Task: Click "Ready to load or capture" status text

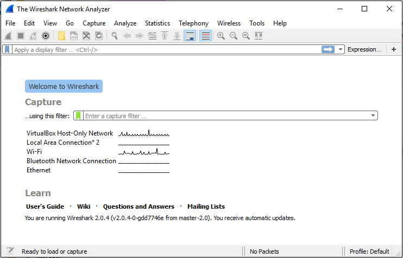Action: (x=54, y=251)
